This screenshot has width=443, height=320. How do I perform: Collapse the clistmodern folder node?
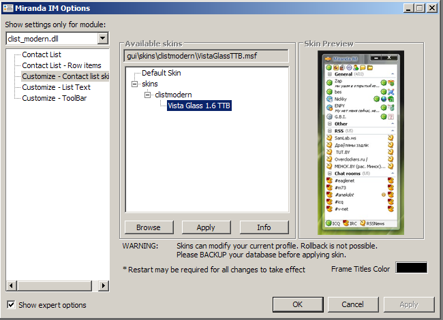click(147, 95)
